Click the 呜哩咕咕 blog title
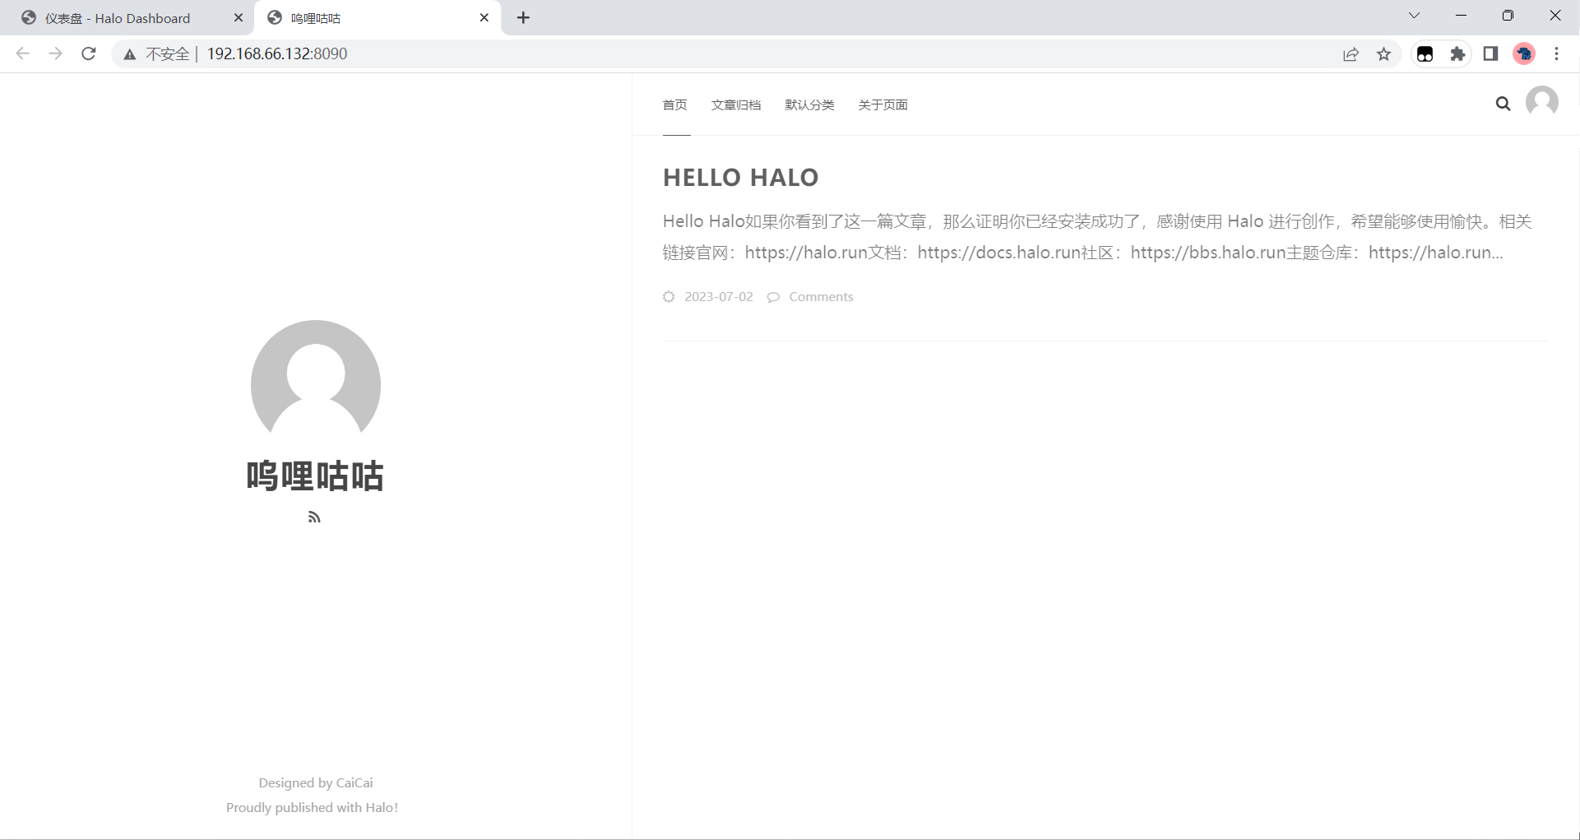 tap(315, 476)
